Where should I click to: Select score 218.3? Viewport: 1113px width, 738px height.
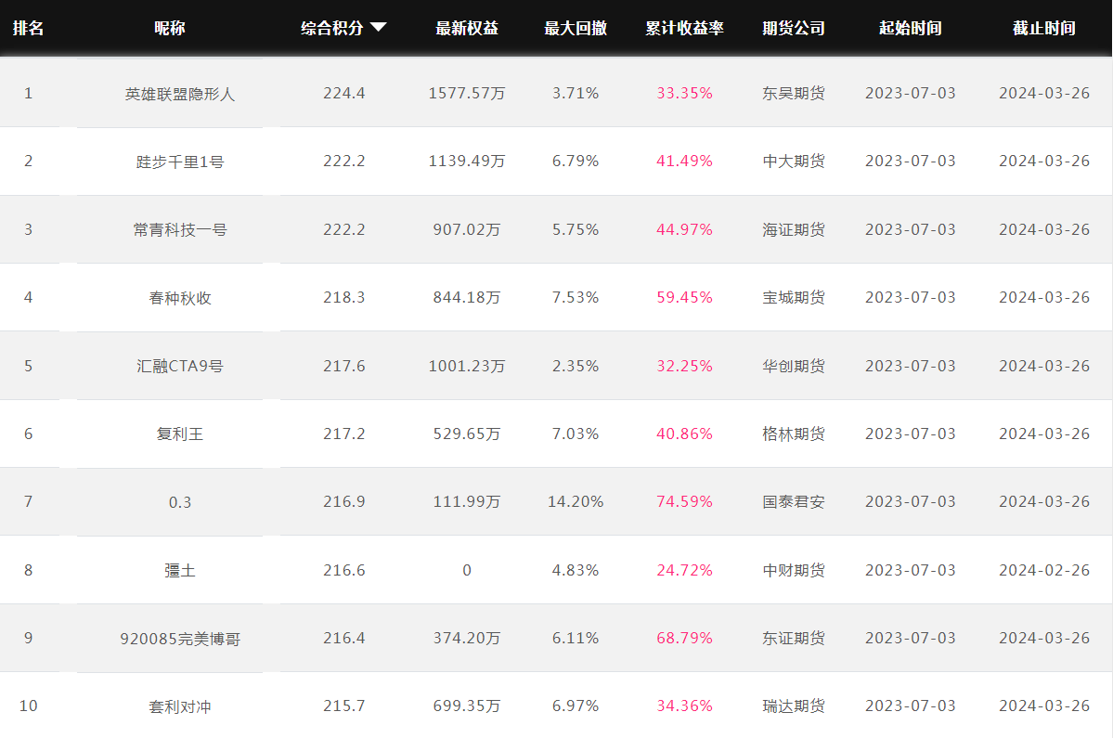coord(344,297)
